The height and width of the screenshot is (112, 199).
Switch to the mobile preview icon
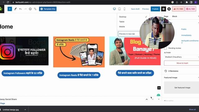click(124, 9)
